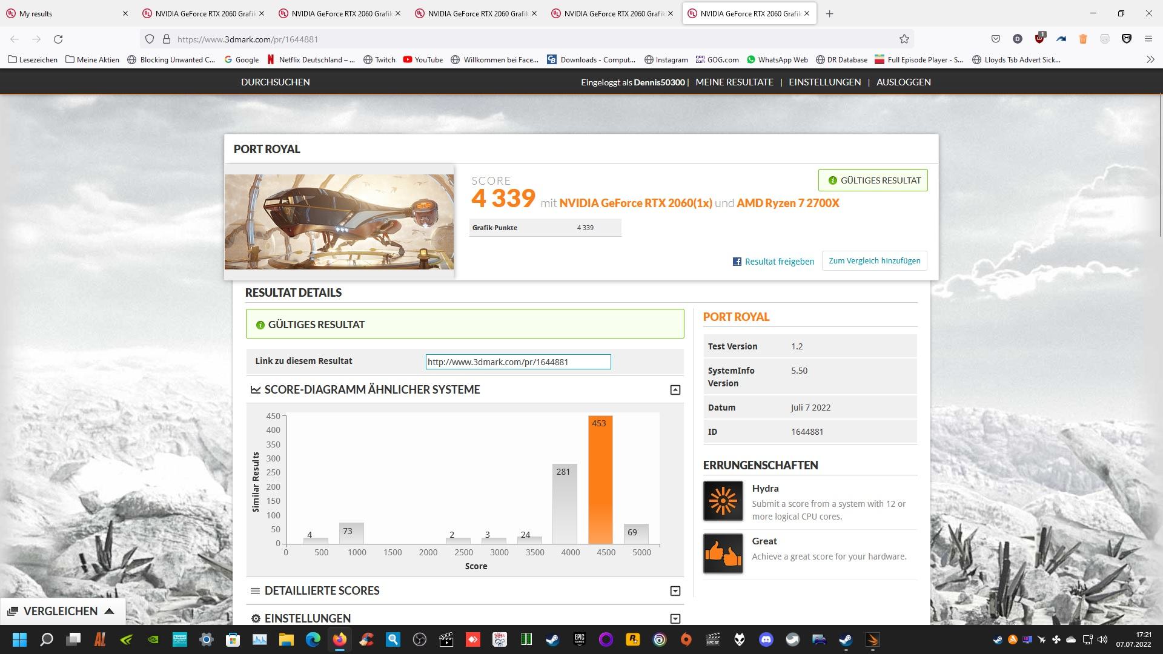The image size is (1163, 654).
Task: Open the YouTube bookmark
Action: 423,59
